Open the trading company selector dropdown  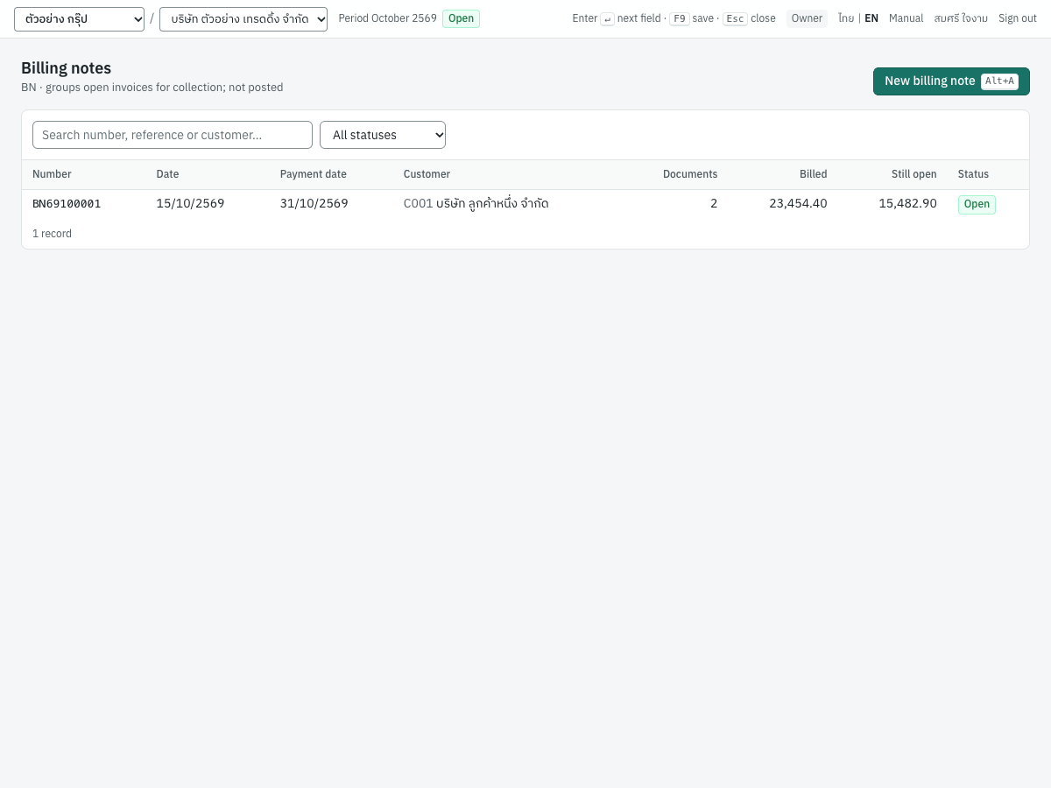243,19
